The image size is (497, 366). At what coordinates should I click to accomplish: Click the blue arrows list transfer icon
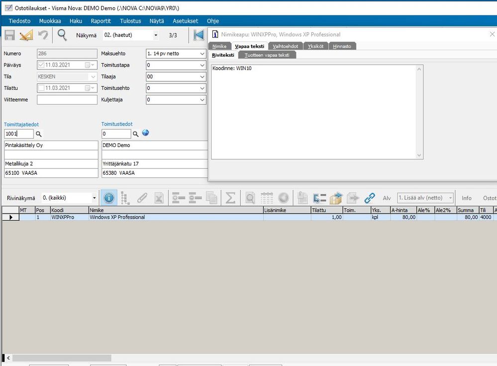[x=319, y=198]
